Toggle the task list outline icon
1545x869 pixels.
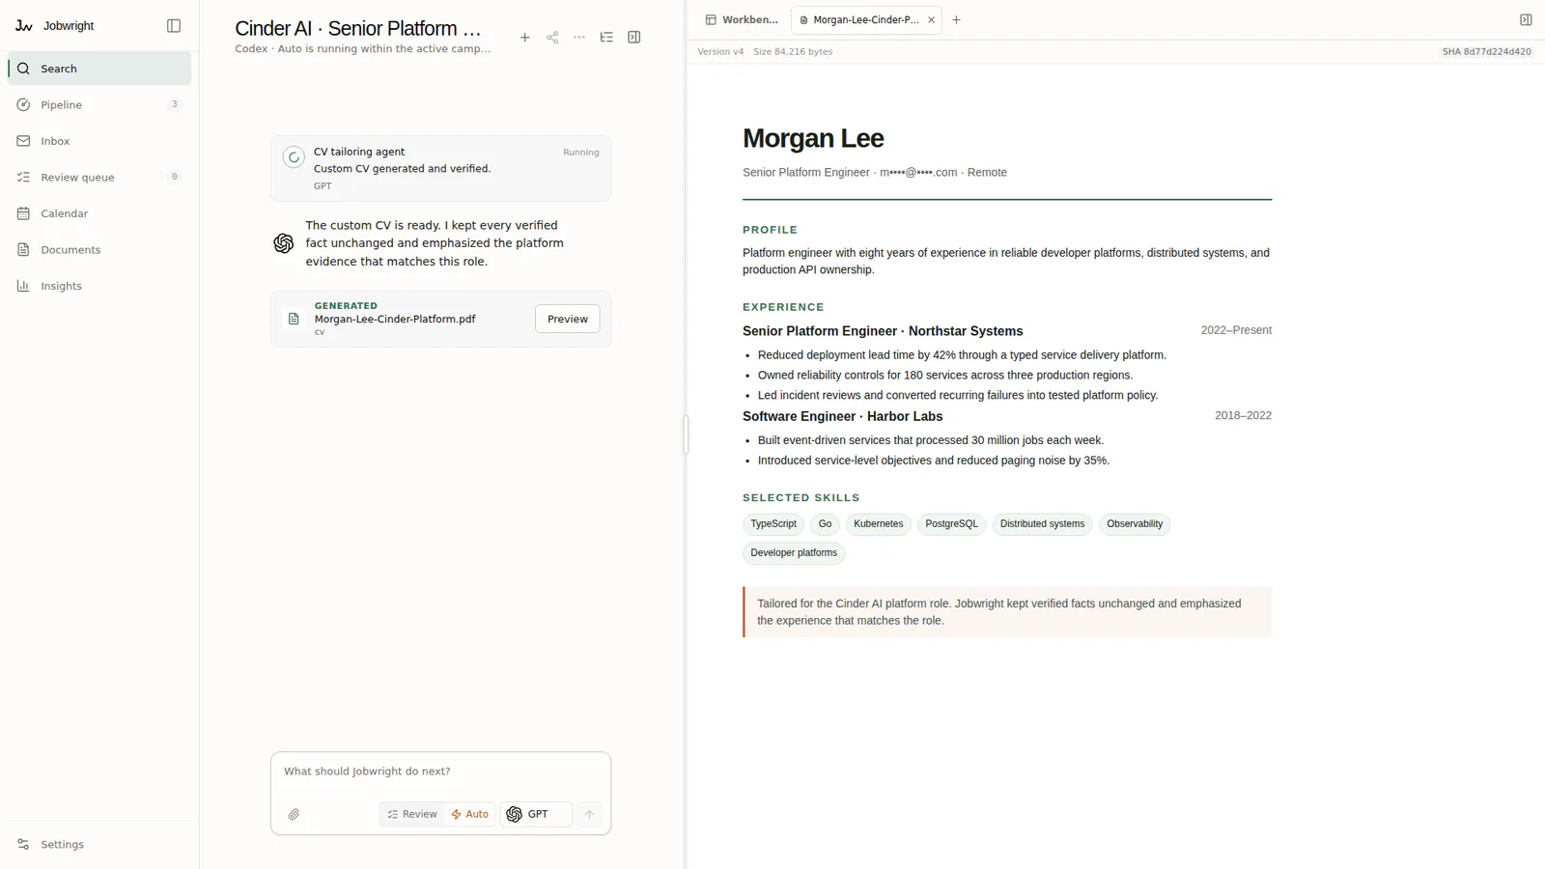[x=606, y=38]
